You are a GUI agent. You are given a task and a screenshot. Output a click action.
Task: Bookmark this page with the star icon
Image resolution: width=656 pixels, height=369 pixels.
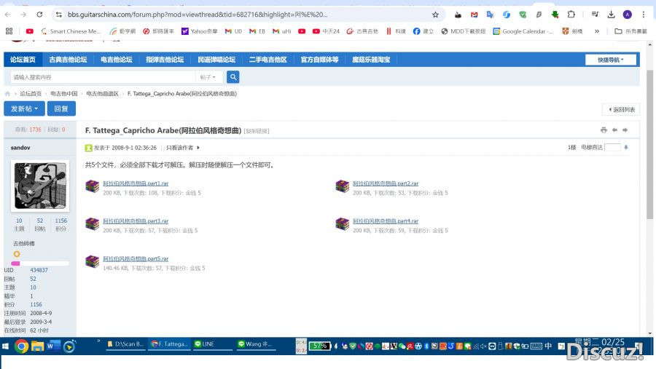pos(435,15)
